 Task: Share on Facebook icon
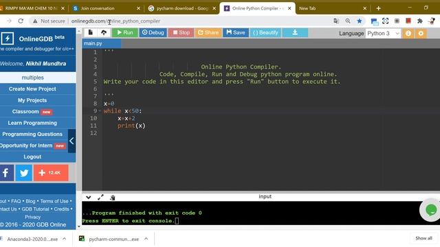pos(6,173)
